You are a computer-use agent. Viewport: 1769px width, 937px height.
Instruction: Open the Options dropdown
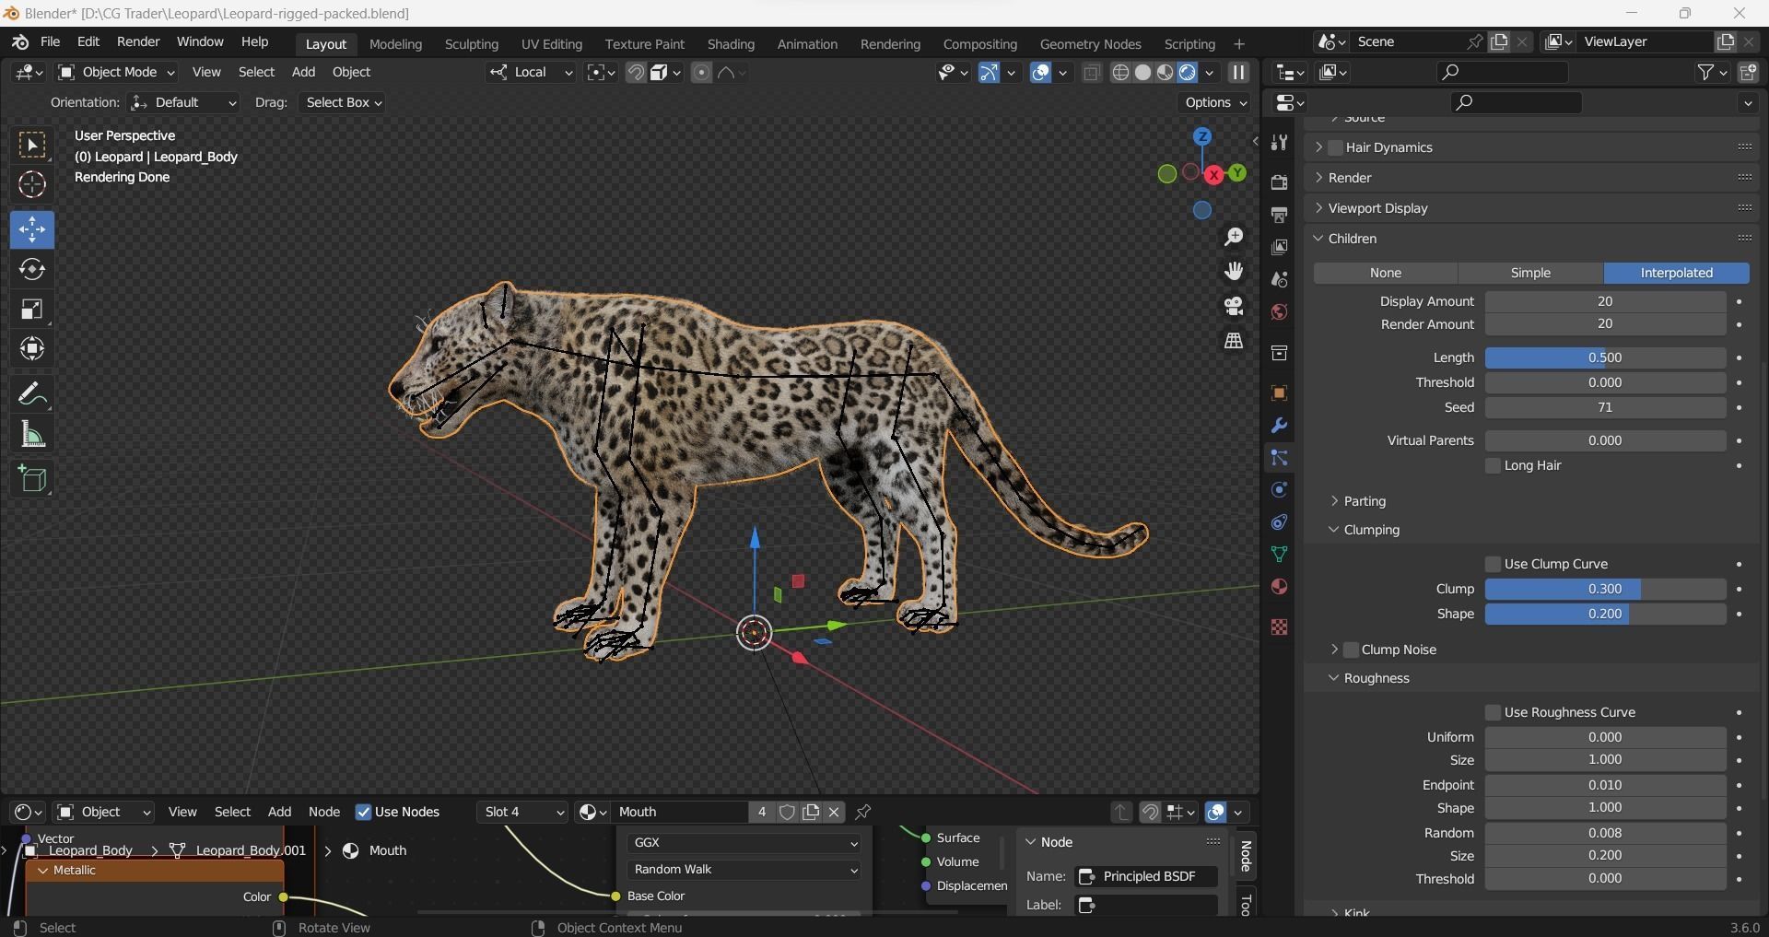(x=1216, y=102)
